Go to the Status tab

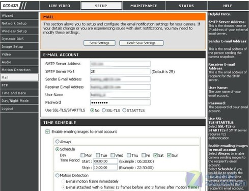point(186,6)
